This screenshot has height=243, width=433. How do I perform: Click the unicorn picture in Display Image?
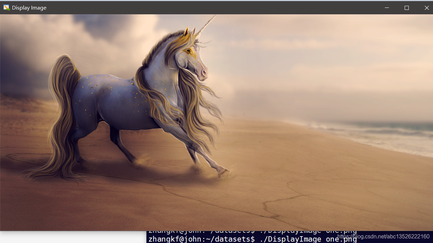(216, 122)
